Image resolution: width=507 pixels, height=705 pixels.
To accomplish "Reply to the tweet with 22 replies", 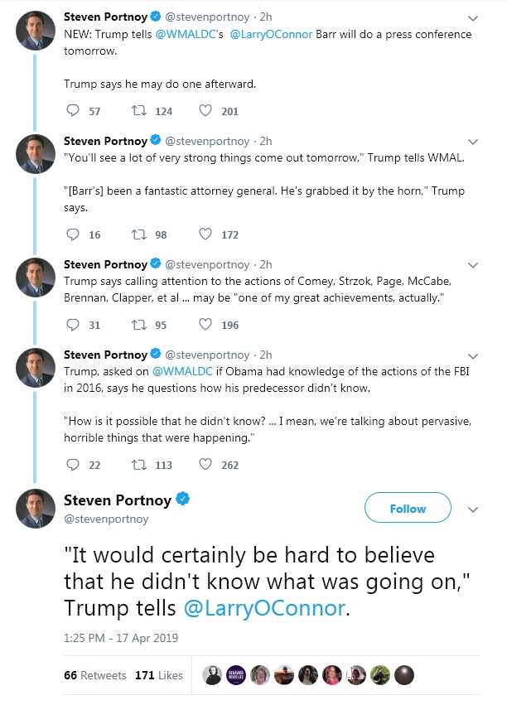I will [x=73, y=465].
